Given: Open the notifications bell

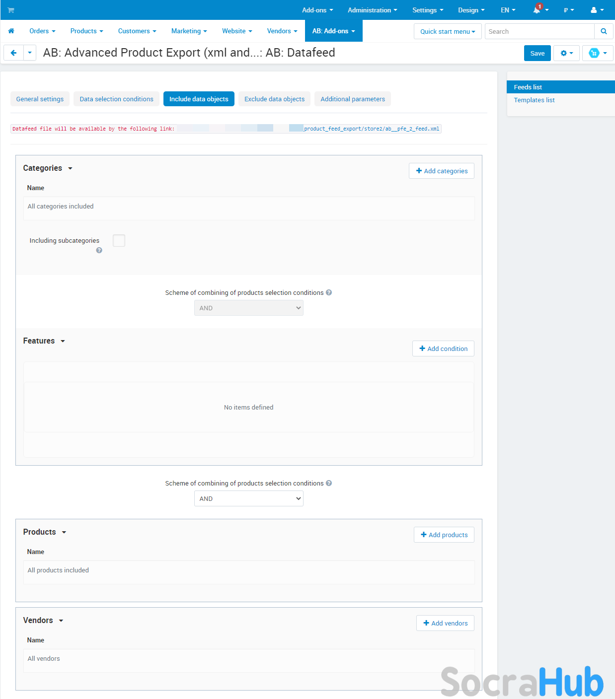Looking at the screenshot, I should (x=537, y=10).
